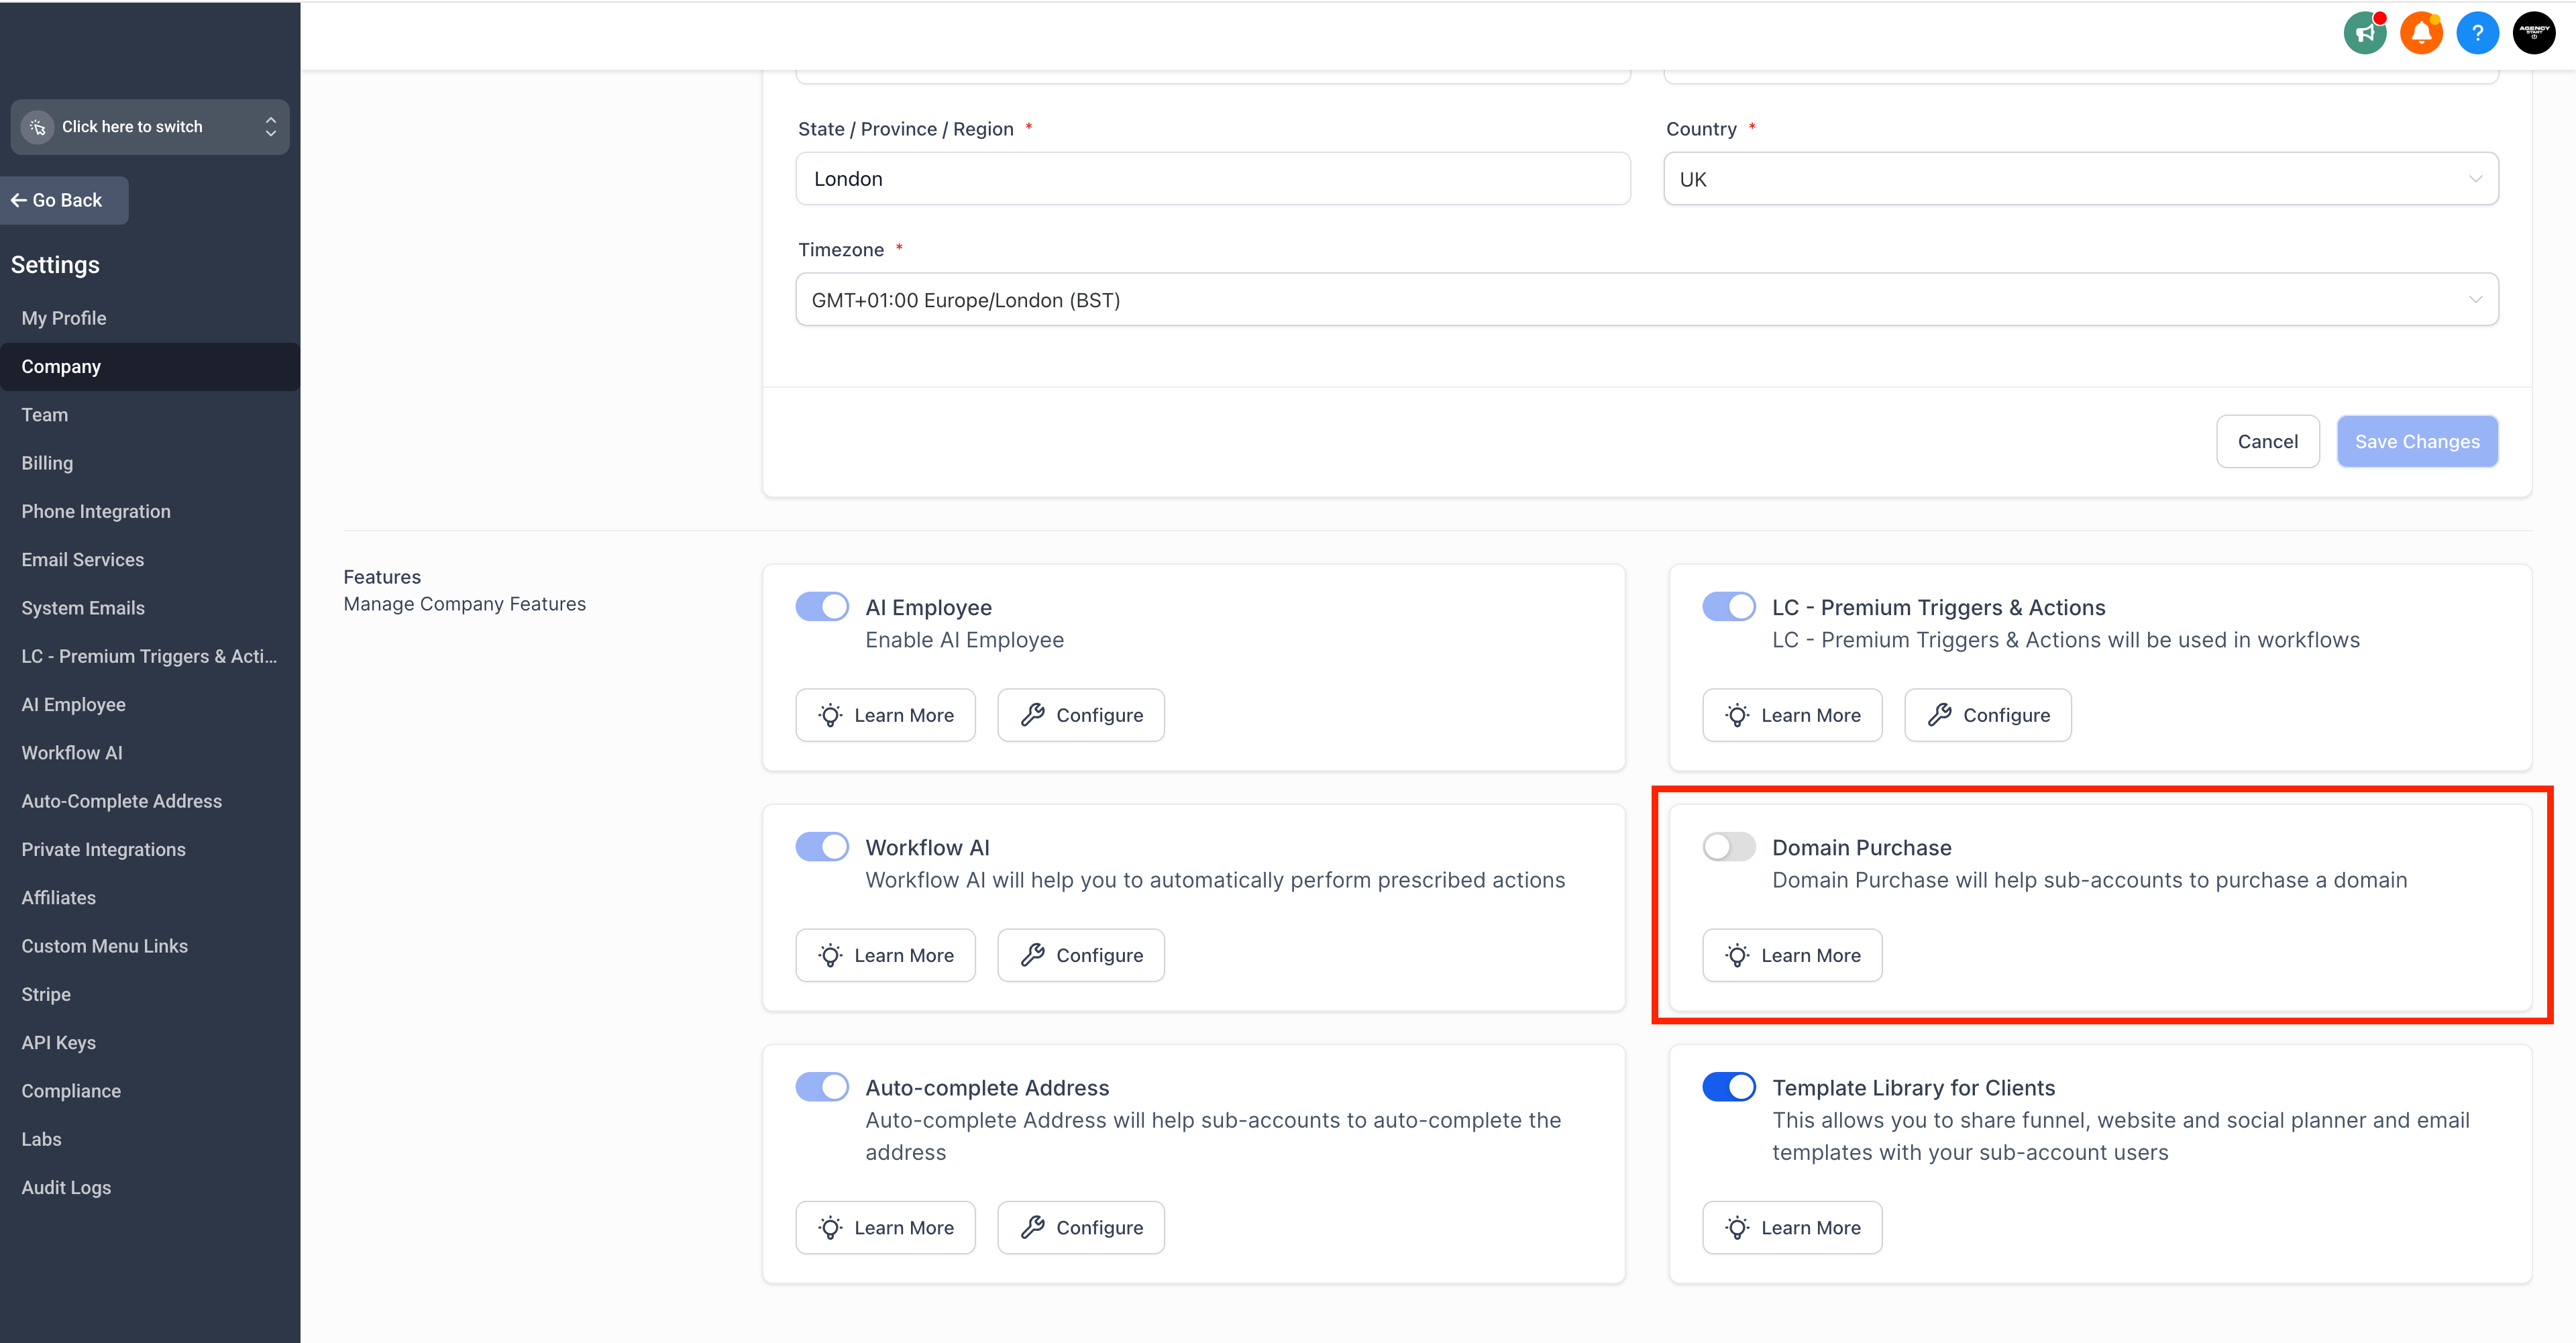Toggle the Auto-complete Address switch
2576x1343 pixels.
822,1087
